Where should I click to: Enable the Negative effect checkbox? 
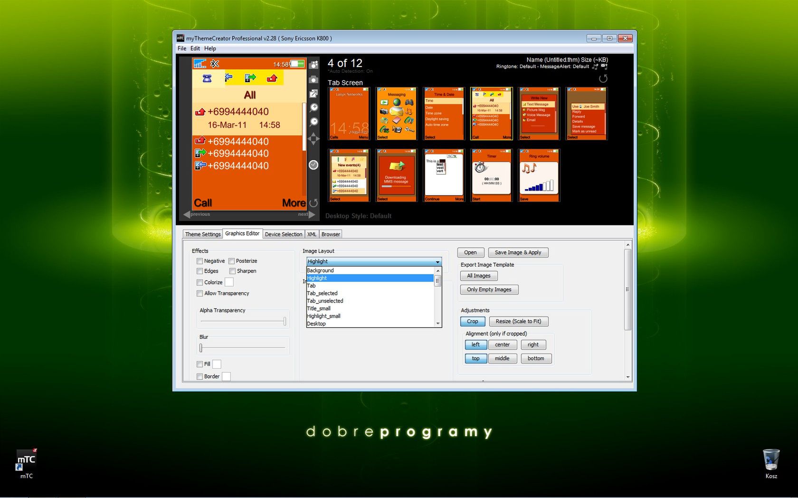click(200, 261)
